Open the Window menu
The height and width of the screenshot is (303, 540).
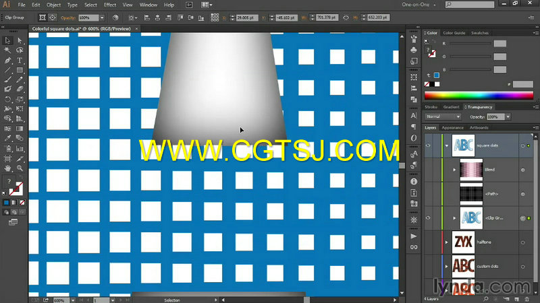click(x=148, y=5)
